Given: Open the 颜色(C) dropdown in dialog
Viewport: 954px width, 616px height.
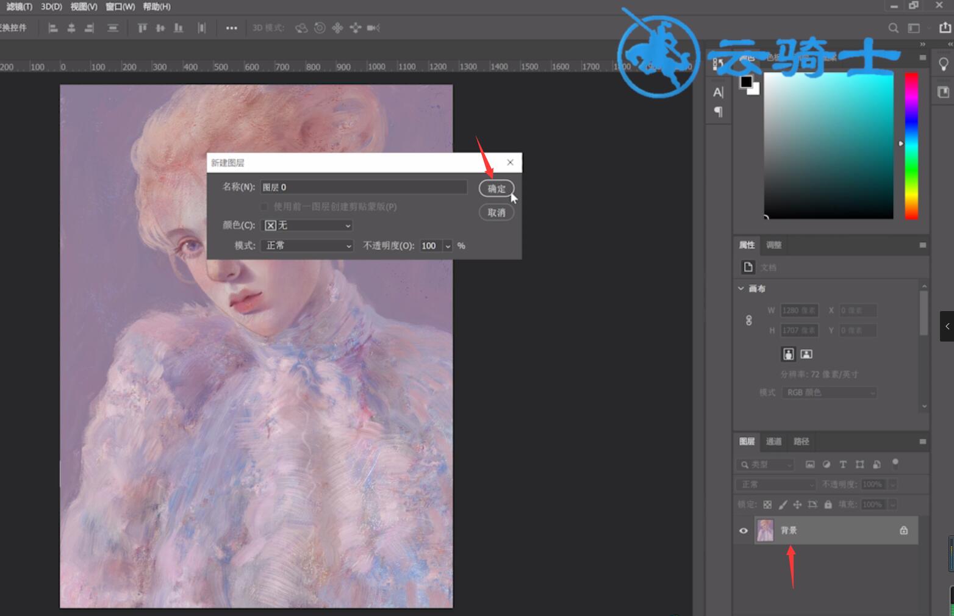Looking at the screenshot, I should point(307,226).
